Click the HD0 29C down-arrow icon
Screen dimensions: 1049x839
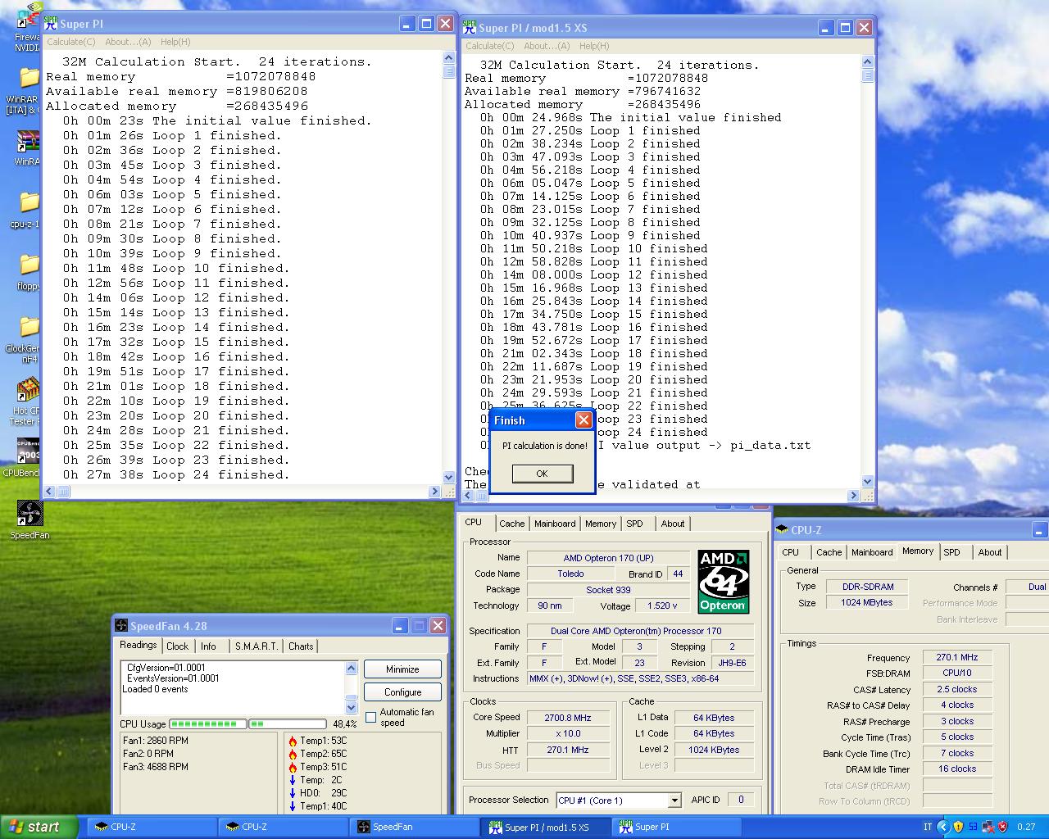[x=293, y=793]
